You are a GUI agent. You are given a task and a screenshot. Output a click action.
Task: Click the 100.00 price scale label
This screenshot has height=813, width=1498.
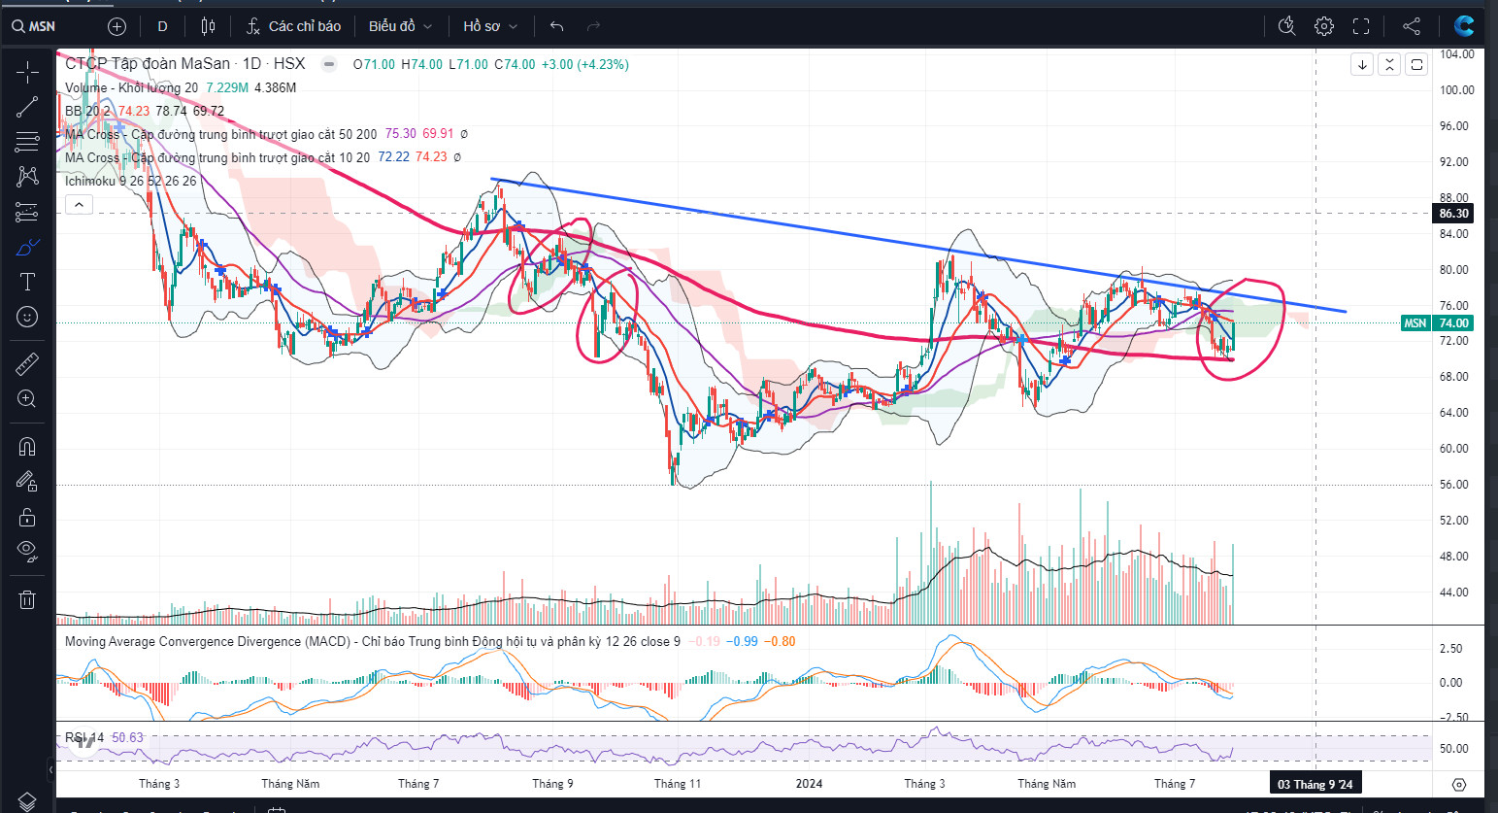1456,90
